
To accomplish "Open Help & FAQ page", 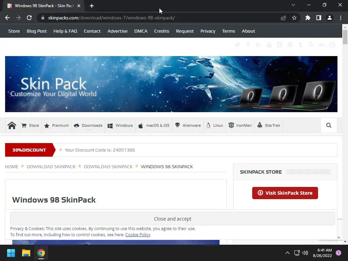I will click(65, 31).
